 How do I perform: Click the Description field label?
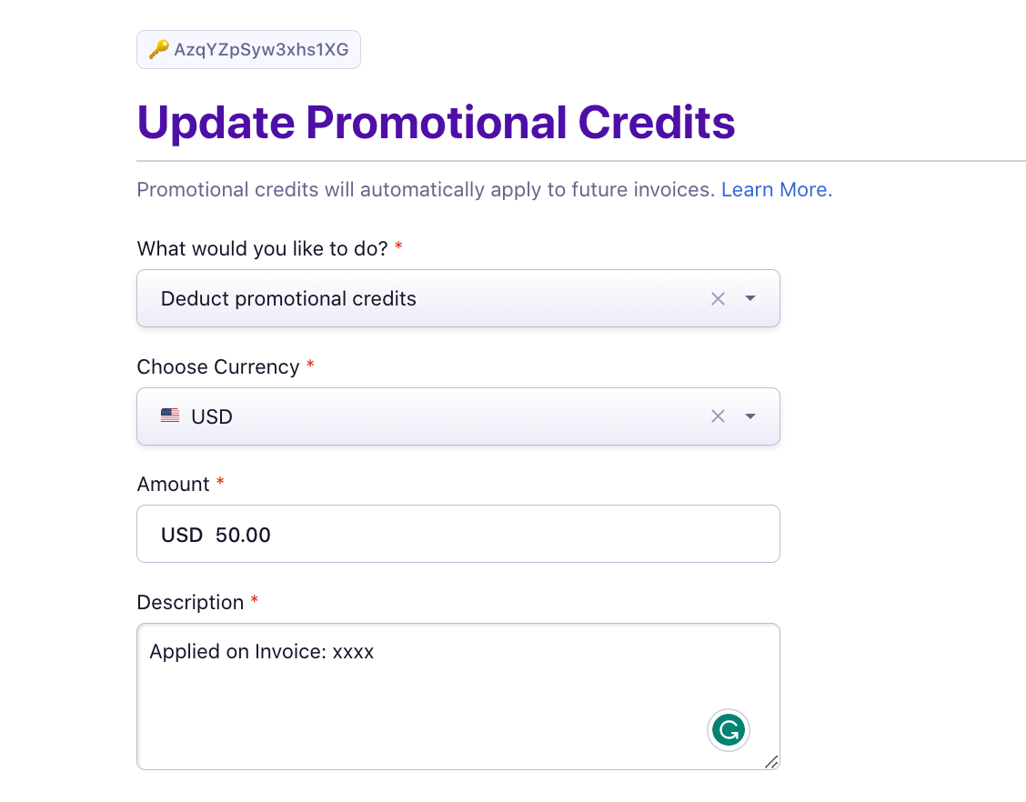190,603
